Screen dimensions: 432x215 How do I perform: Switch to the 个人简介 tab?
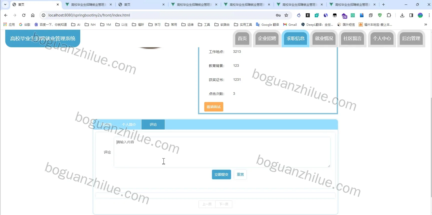129,124
